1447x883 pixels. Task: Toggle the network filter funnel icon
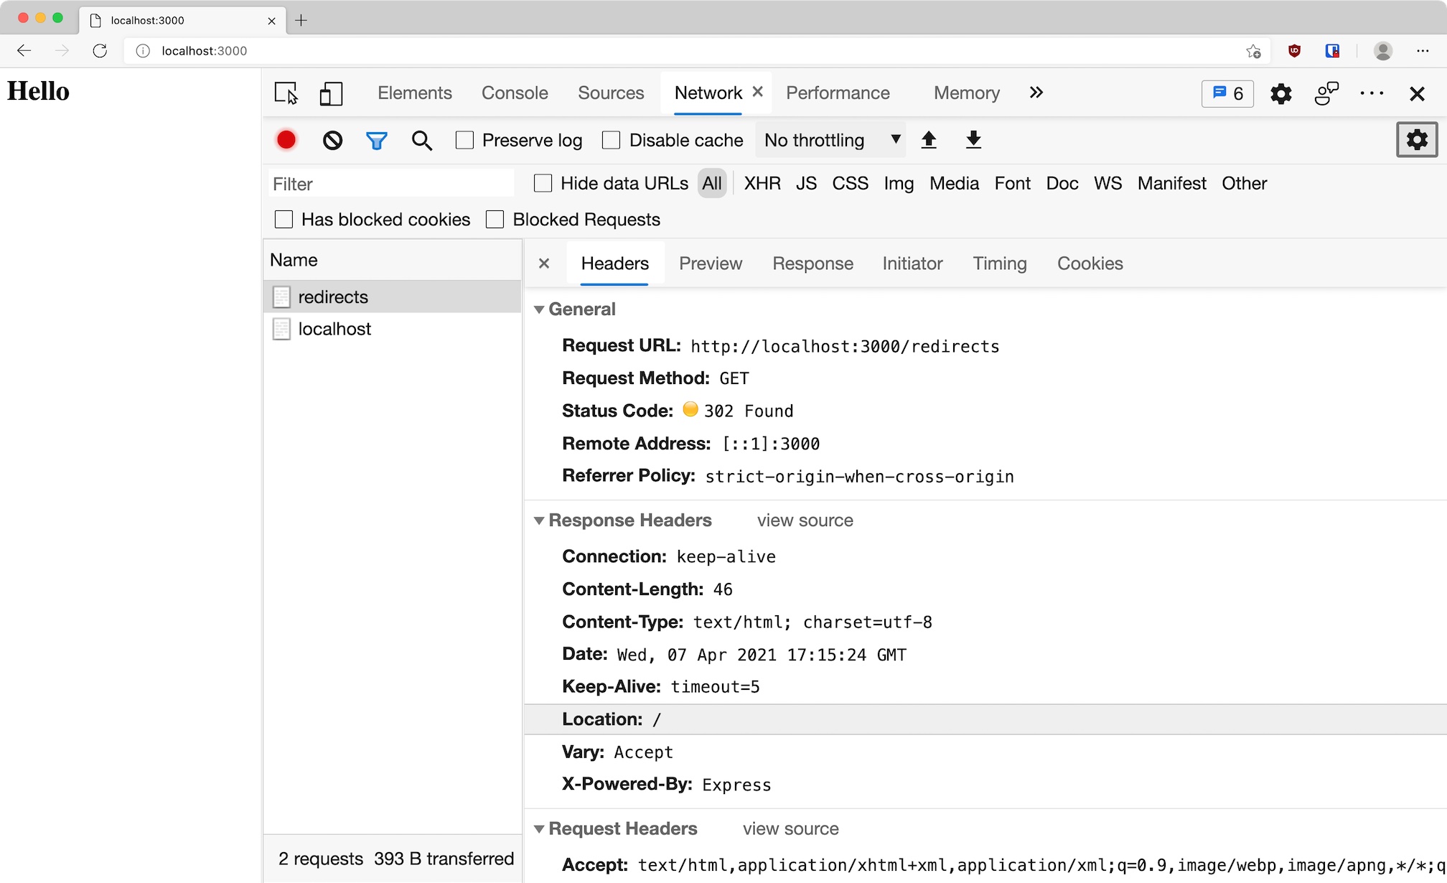[377, 140]
